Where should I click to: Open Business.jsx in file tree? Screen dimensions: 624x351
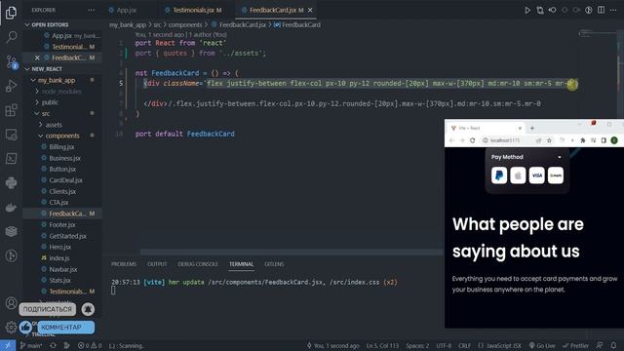65,158
